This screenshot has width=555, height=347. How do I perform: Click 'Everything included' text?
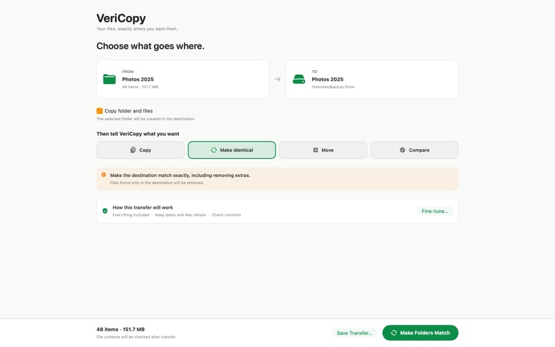pyautogui.click(x=131, y=215)
